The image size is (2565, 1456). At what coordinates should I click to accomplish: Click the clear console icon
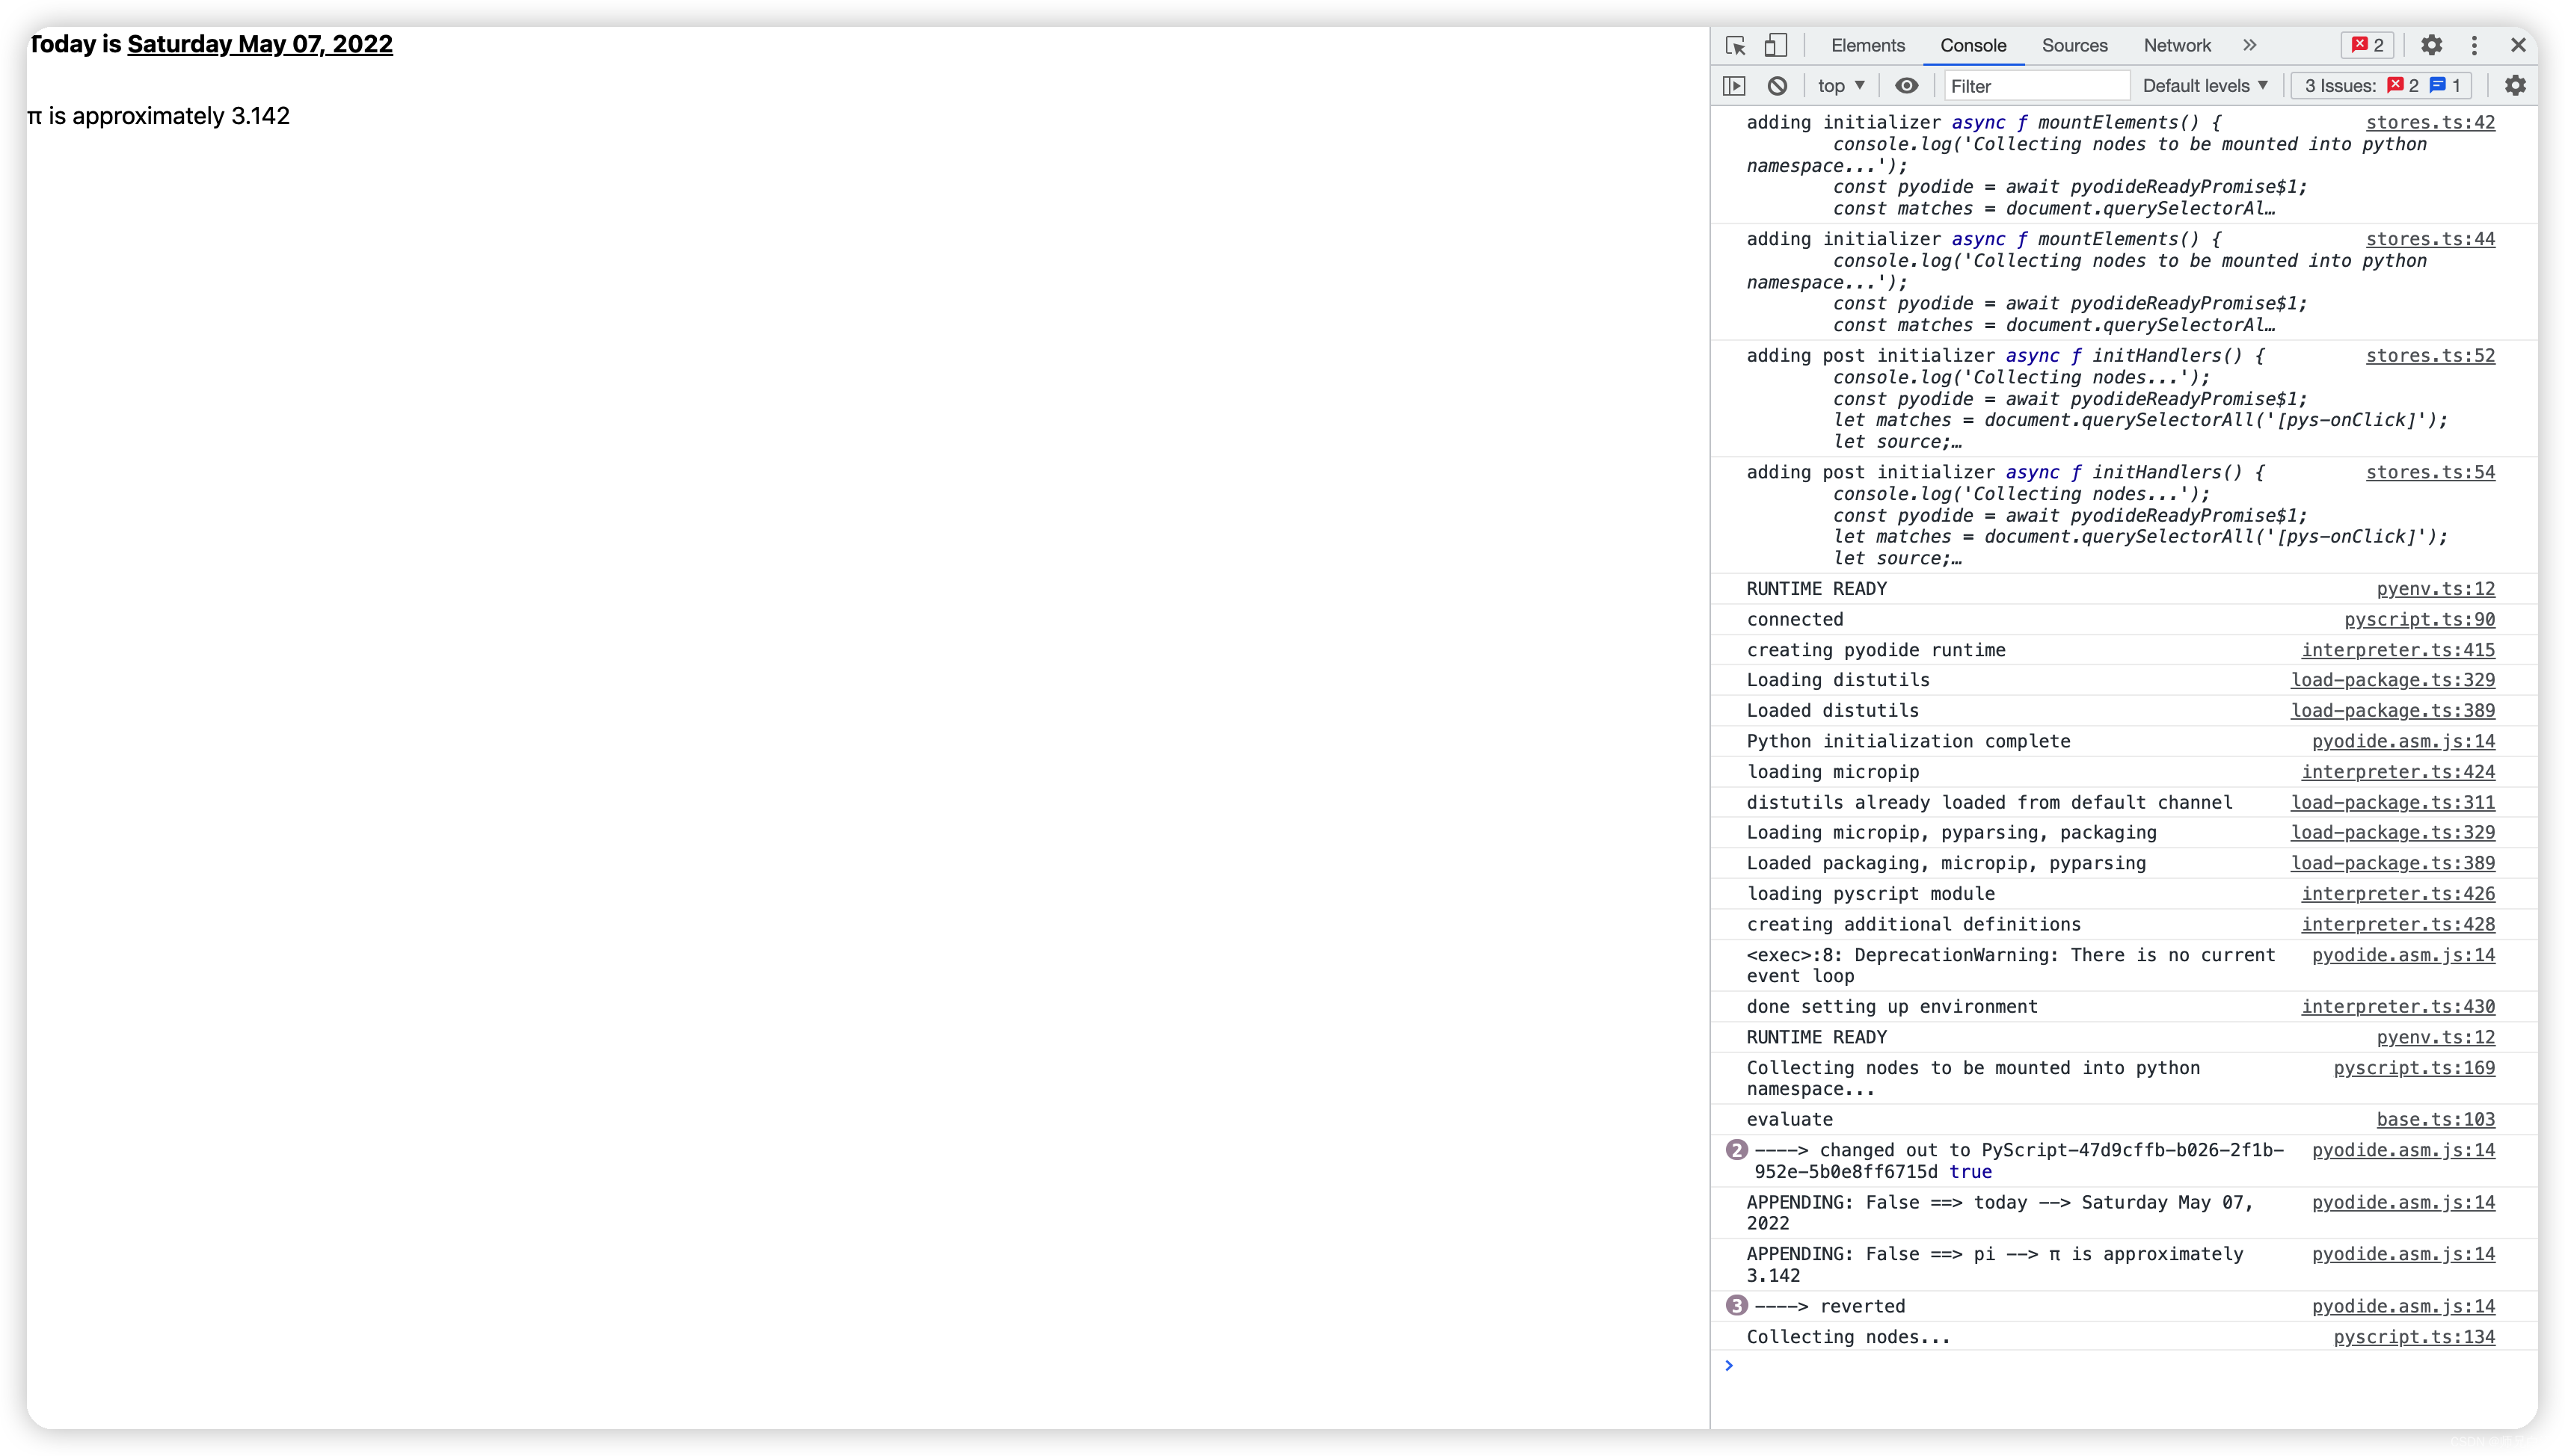[x=1776, y=84]
